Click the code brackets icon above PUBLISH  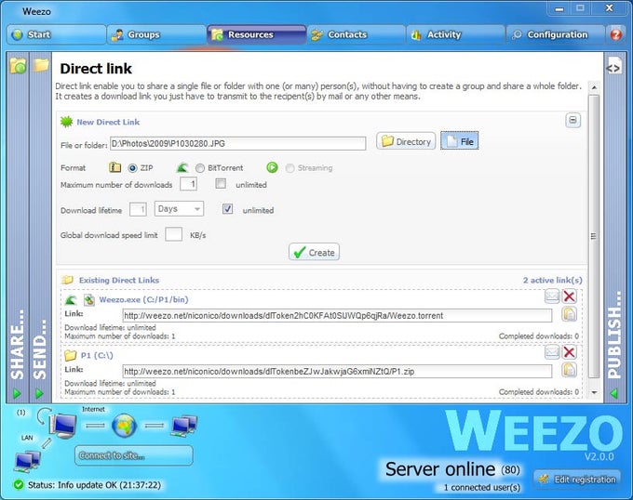click(x=613, y=67)
